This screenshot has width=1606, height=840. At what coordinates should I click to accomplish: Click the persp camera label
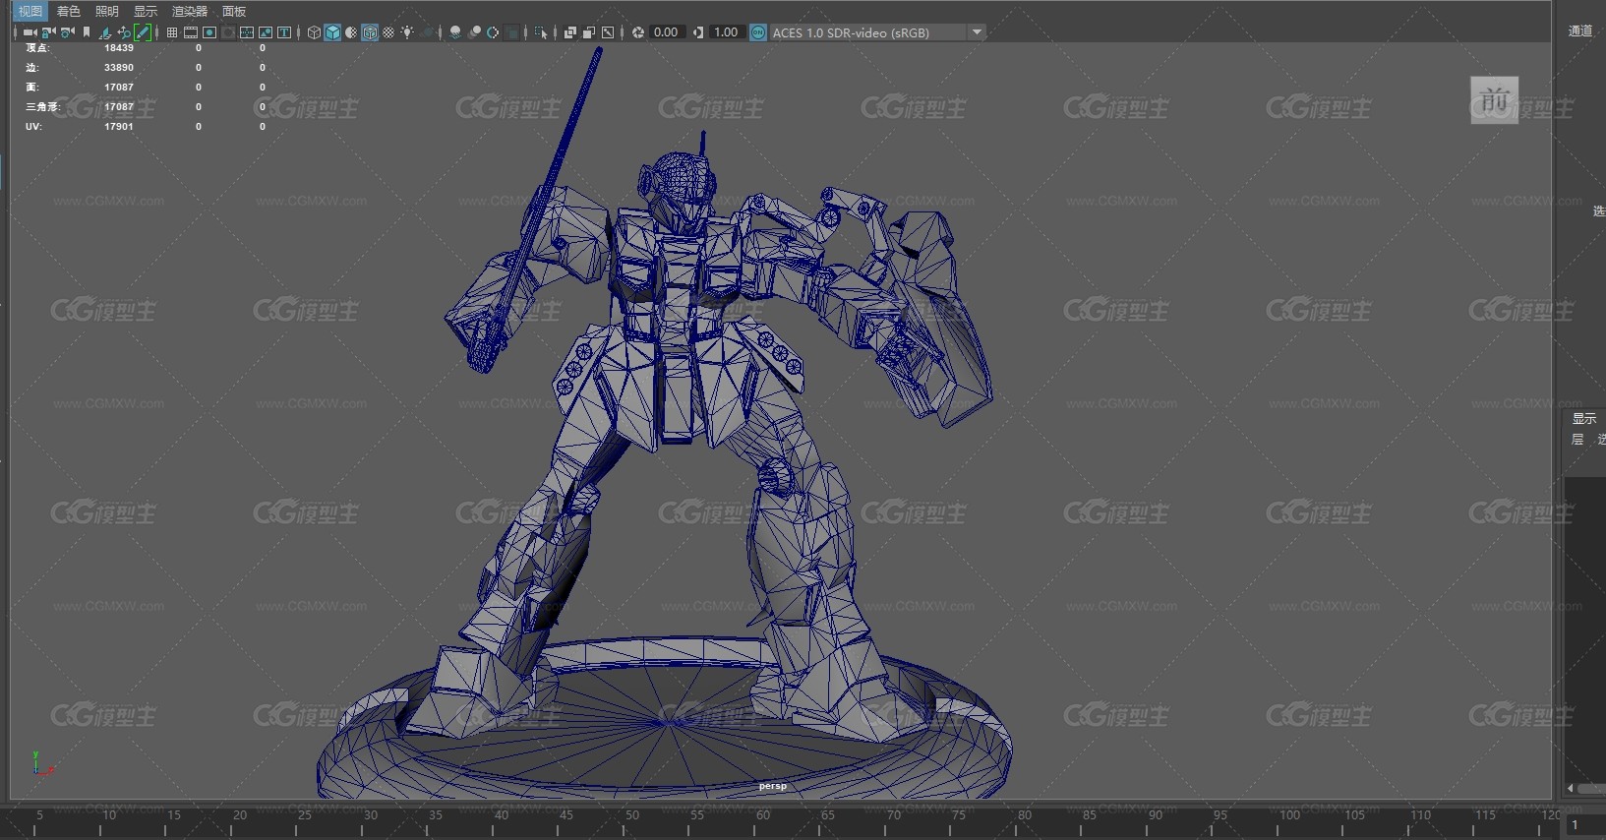[772, 786]
